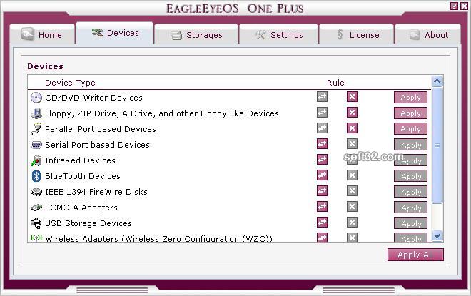Viewport: 471px width, 296px height.
Task: Open the Home tab
Action: click(x=42, y=34)
